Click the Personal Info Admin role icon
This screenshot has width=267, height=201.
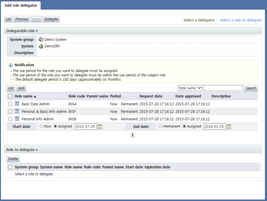(17, 119)
